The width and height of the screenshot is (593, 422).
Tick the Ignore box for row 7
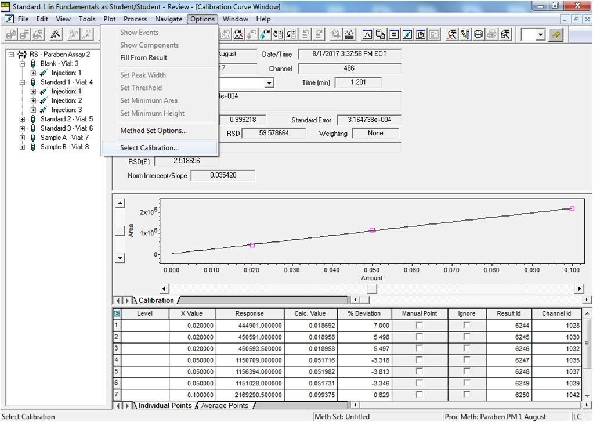point(467,394)
